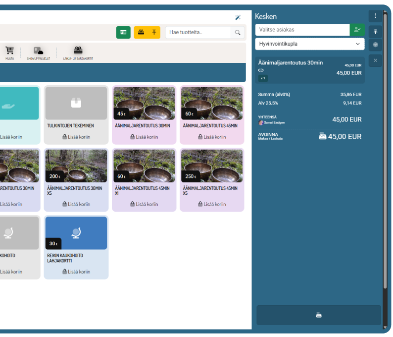Image resolution: width=393 pixels, height=337 pixels.
Task: Click the verified check badge icon
Action: (375, 45)
